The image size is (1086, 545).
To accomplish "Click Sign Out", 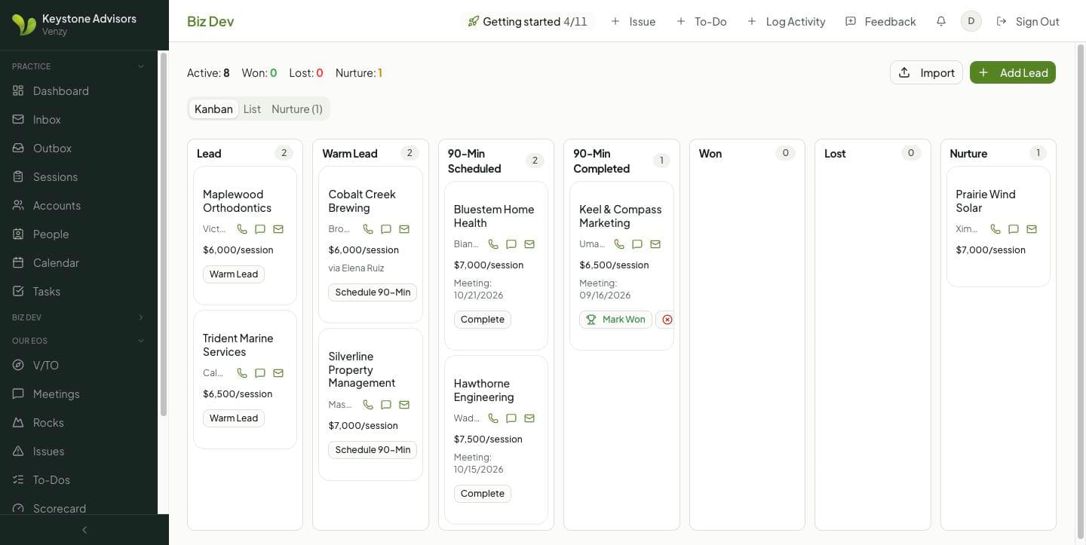I will pyautogui.click(x=1028, y=21).
